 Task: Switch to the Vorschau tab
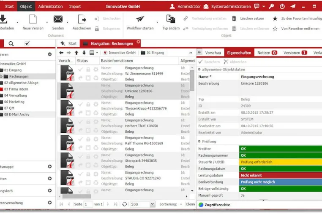coord(213,53)
